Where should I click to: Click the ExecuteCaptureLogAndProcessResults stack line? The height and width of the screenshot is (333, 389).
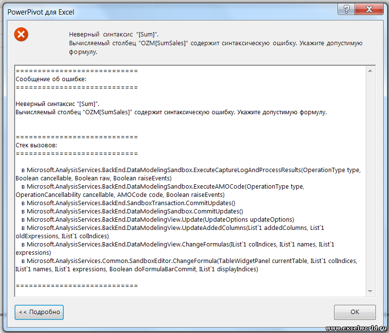pos(188,174)
